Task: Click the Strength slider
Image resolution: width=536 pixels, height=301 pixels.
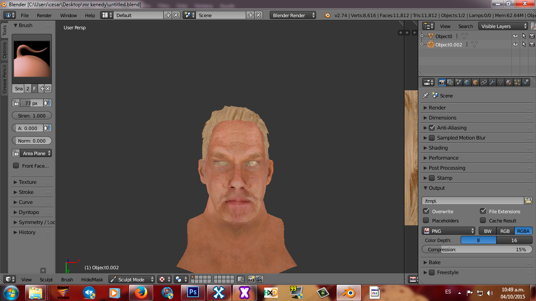Action: point(32,115)
